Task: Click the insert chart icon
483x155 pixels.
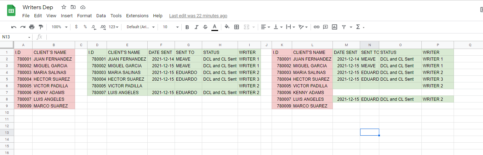Action: point(334,27)
